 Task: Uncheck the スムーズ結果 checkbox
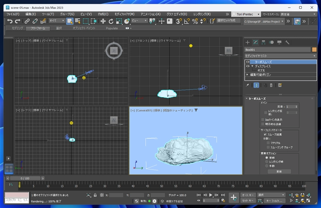click(x=265, y=134)
